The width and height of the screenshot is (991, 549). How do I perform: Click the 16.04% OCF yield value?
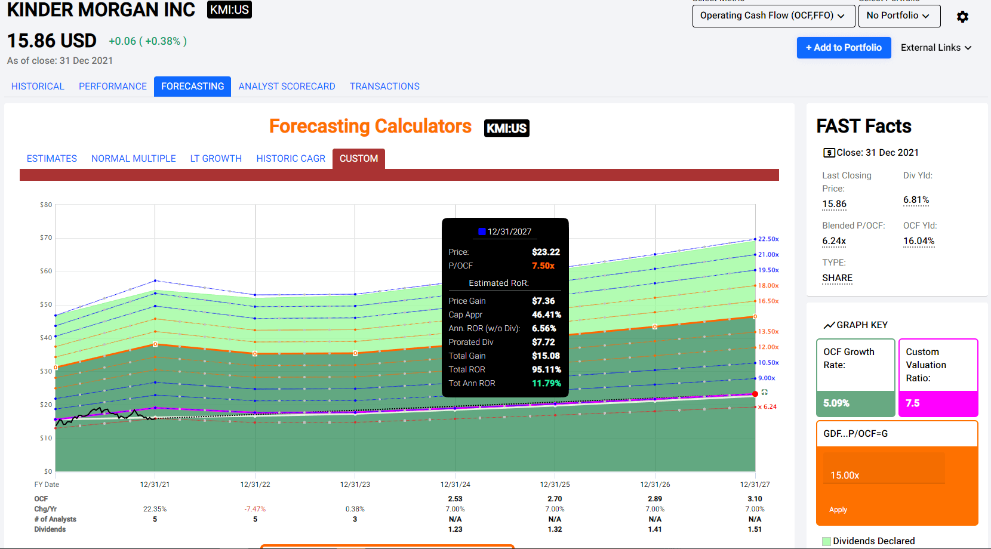tap(919, 241)
